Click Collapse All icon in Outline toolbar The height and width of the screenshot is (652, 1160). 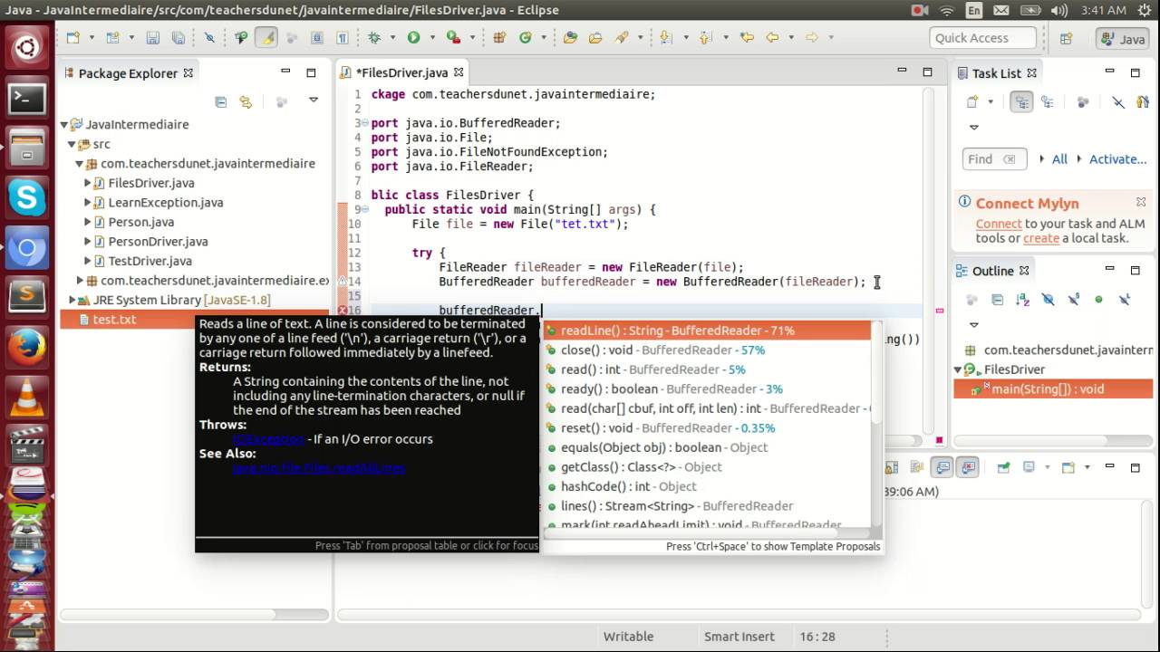tap(997, 300)
